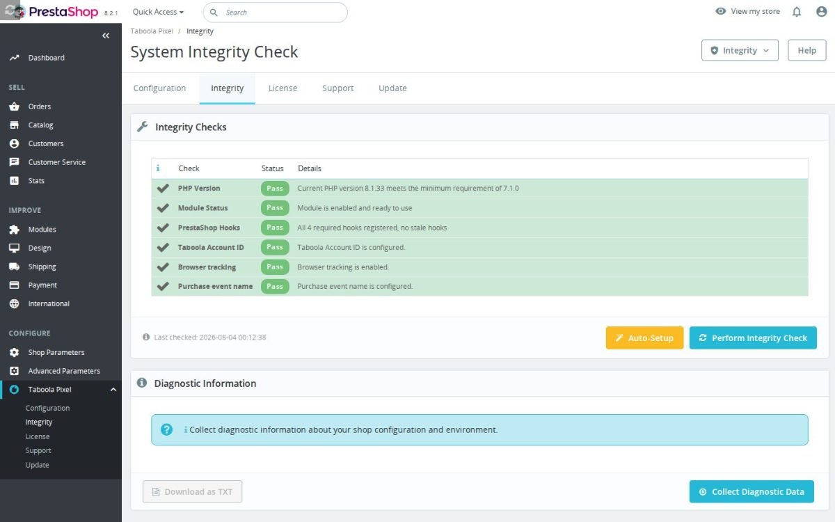Click the Customer Service chat icon
Viewport: 835px width, 522px height.
click(14, 162)
